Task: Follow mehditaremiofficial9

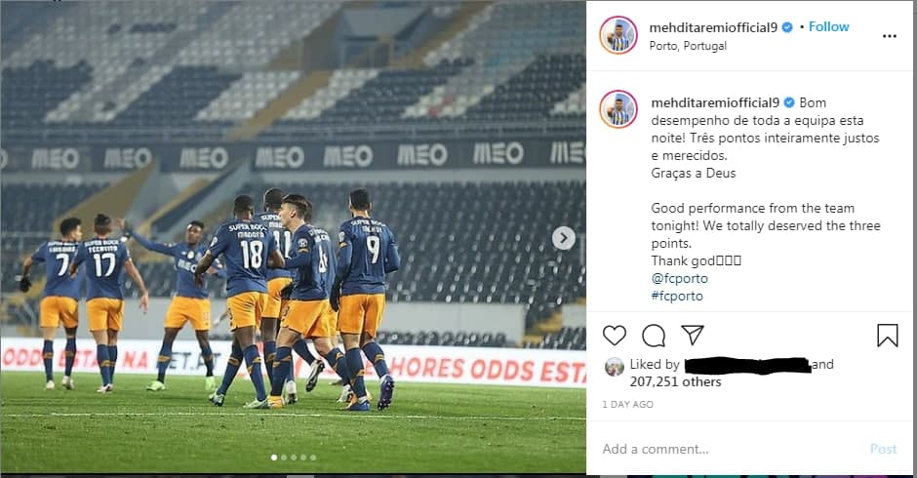Action: (828, 27)
